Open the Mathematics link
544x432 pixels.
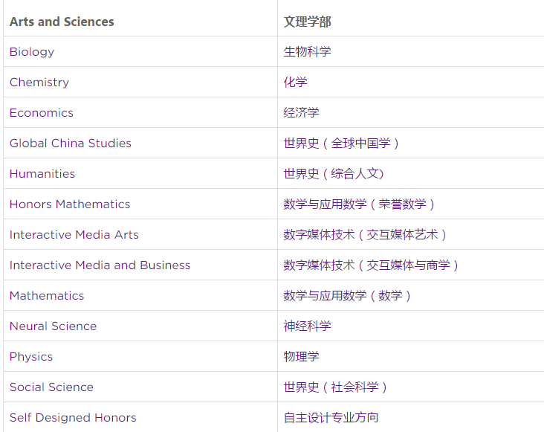click(x=47, y=296)
